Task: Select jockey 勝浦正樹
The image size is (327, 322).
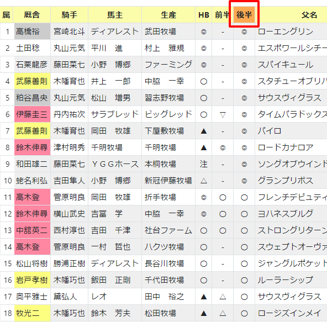Action: (x=69, y=263)
